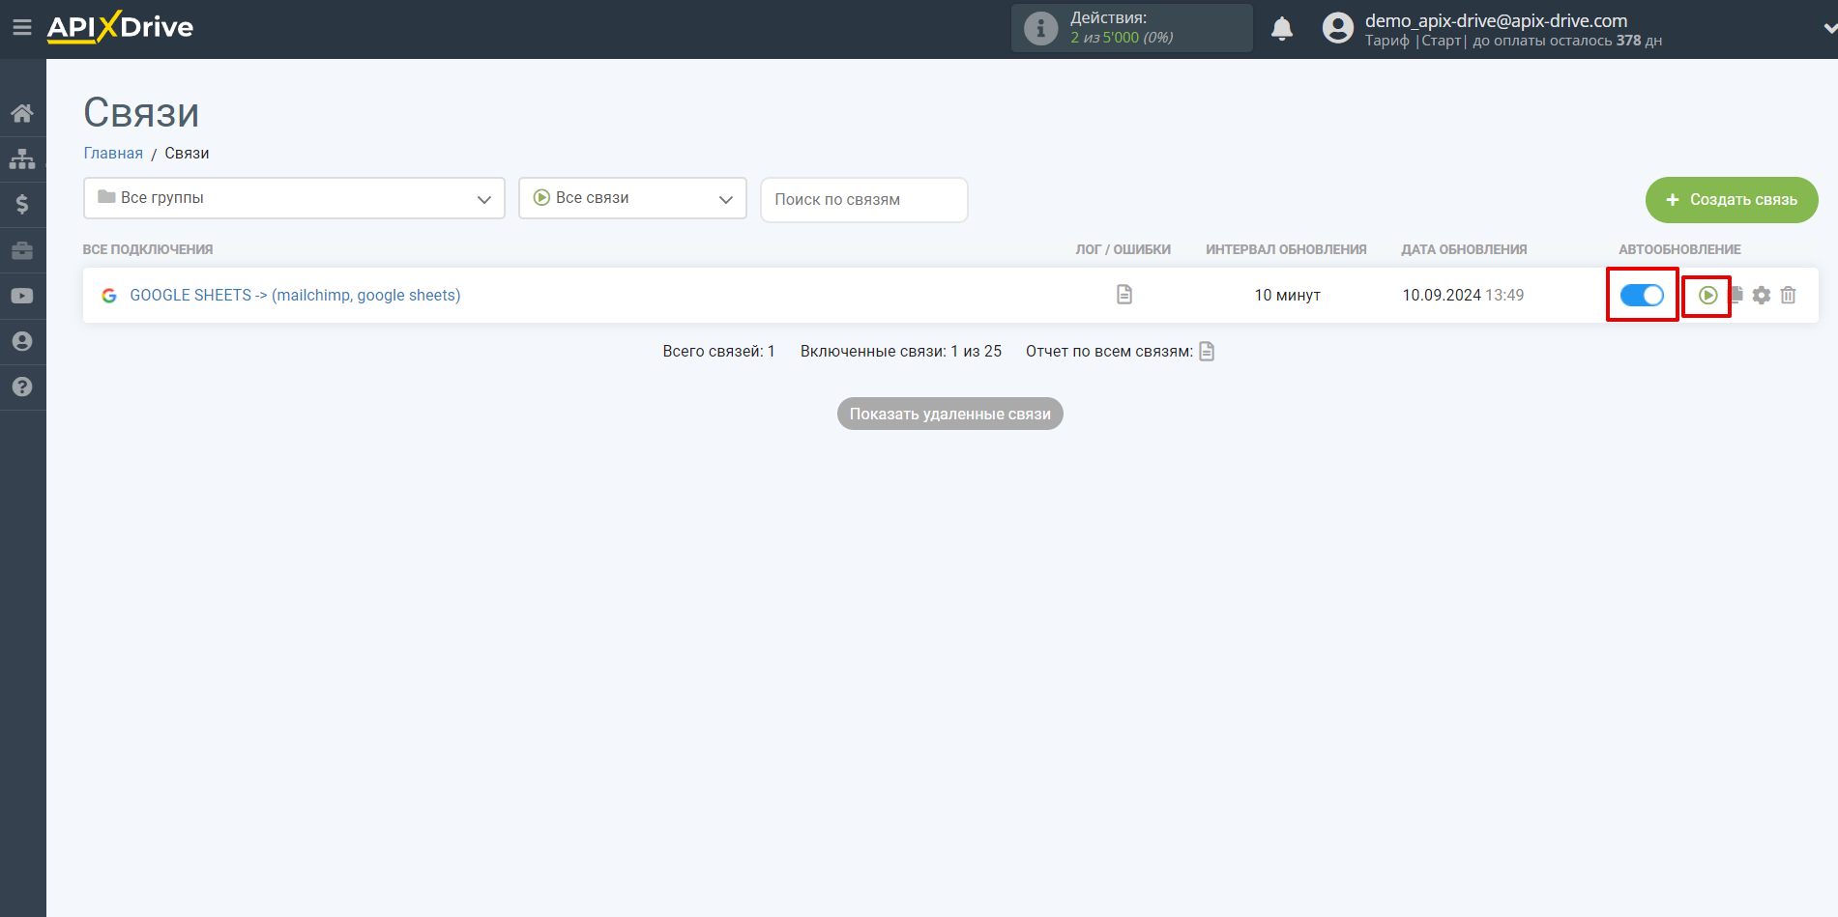Click the 'АВТООБНОВЛЕНИЕ' column header
This screenshot has height=917, width=1838.
pos(1679,249)
